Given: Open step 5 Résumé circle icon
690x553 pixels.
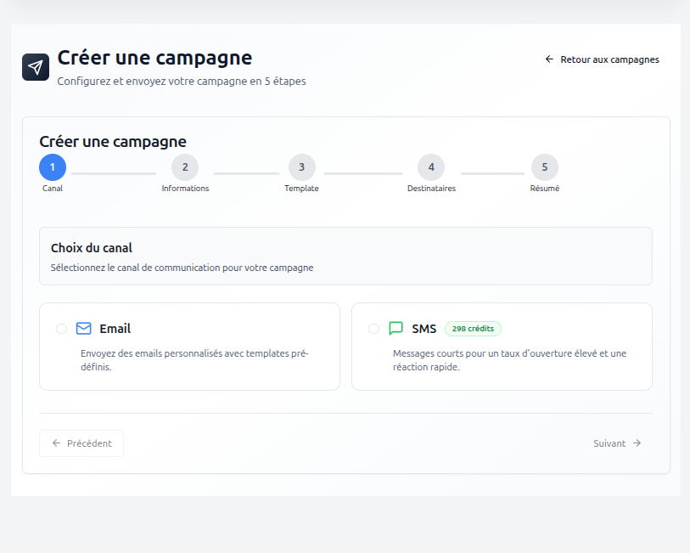Looking at the screenshot, I should point(544,167).
